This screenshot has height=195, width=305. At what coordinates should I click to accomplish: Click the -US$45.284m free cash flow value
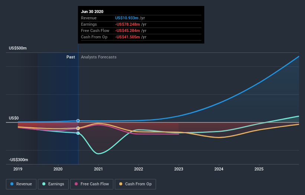(x=127, y=31)
